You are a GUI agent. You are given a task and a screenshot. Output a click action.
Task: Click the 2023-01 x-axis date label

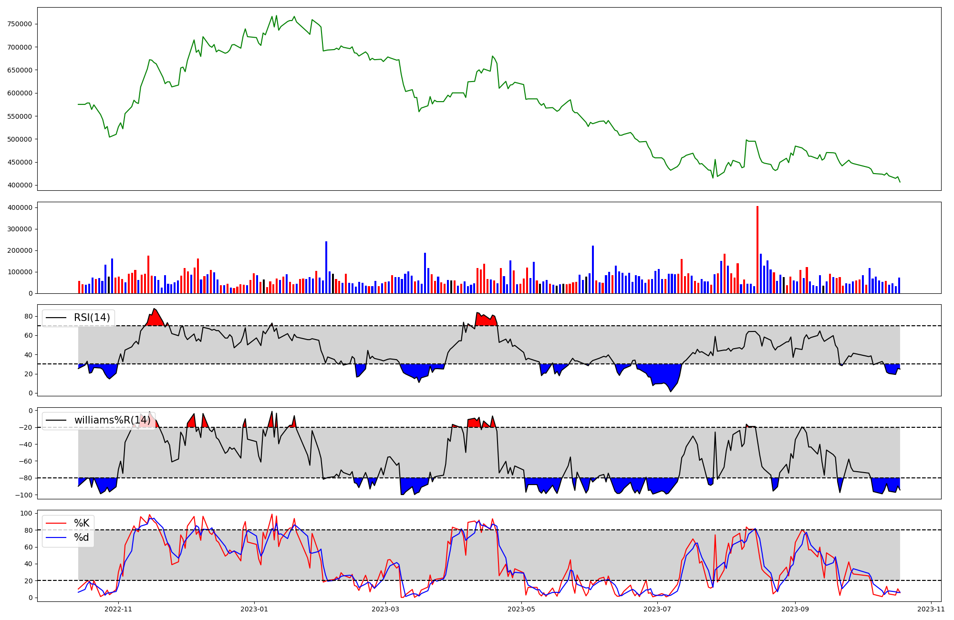pyautogui.click(x=254, y=609)
